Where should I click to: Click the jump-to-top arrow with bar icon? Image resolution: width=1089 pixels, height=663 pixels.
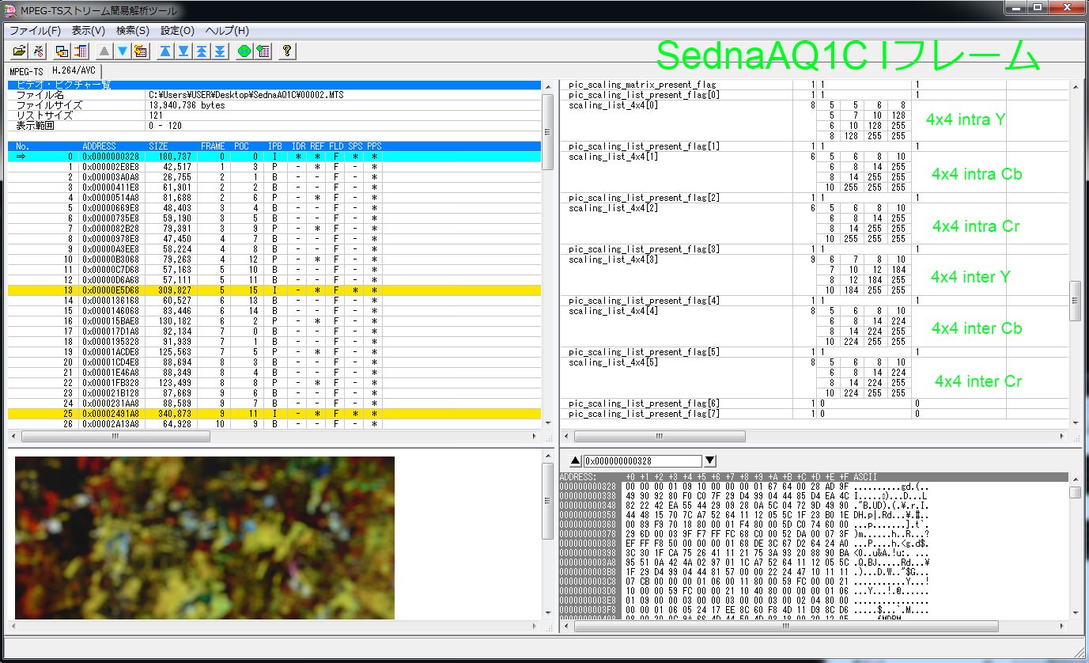(165, 51)
